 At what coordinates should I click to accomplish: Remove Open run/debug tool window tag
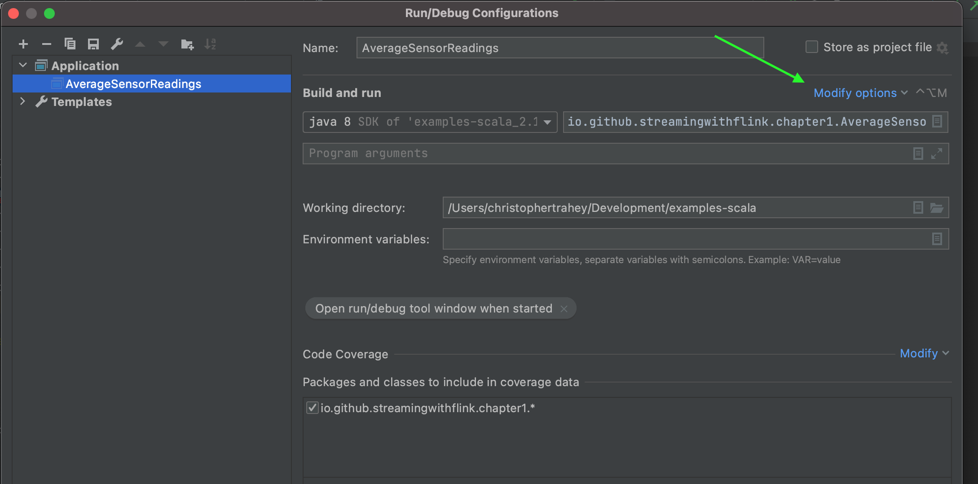pyautogui.click(x=564, y=309)
